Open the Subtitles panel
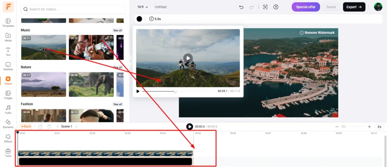This screenshot has height=167, width=387. coord(8,66)
